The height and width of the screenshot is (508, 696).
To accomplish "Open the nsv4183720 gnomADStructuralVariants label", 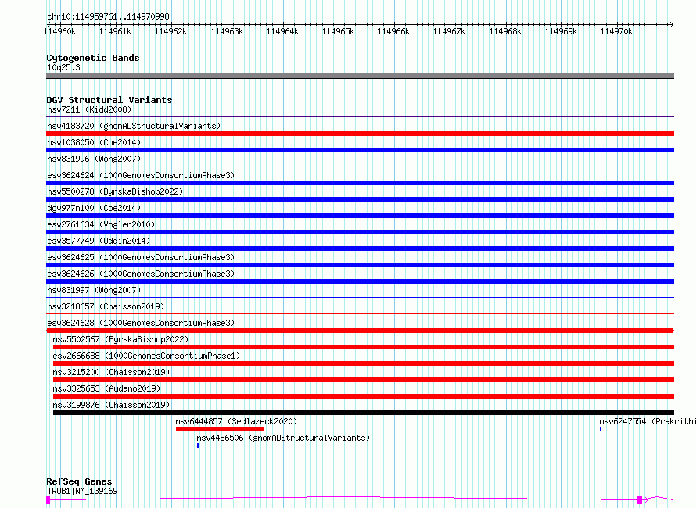I will (x=134, y=126).
